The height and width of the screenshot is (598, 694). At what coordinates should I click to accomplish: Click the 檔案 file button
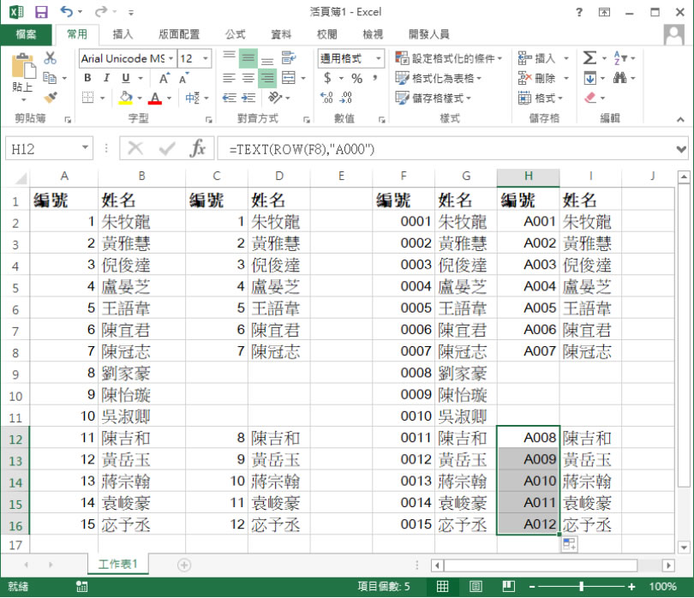[x=26, y=34]
